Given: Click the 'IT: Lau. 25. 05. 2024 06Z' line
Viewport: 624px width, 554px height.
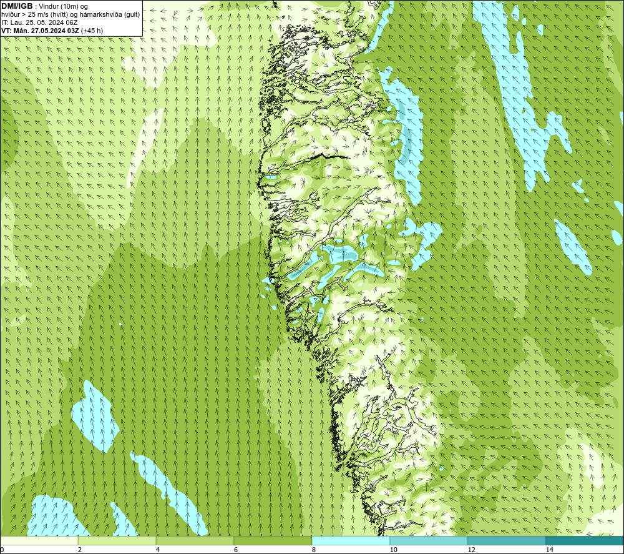Looking at the screenshot, I should pyautogui.click(x=39, y=22).
